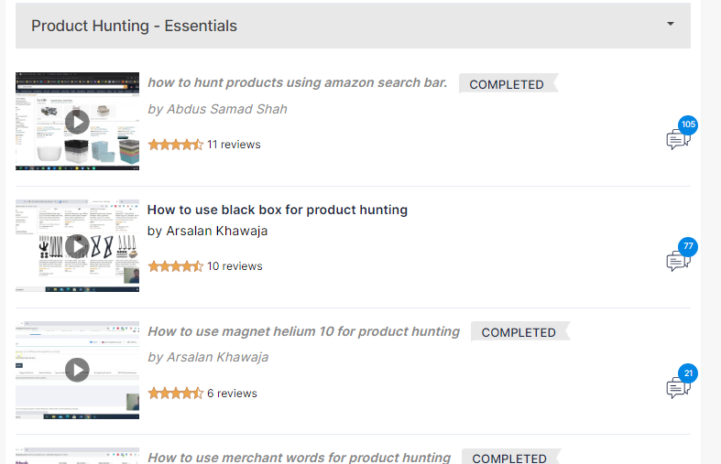Image resolution: width=721 pixels, height=464 pixels.
Task: Click the star rating with 10 reviews
Action: 175,266
